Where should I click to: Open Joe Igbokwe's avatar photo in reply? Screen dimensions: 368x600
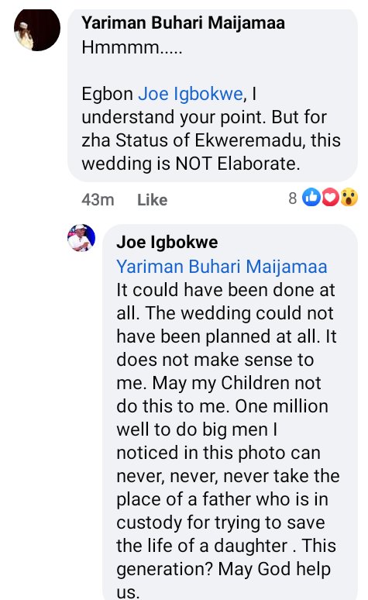tap(81, 238)
